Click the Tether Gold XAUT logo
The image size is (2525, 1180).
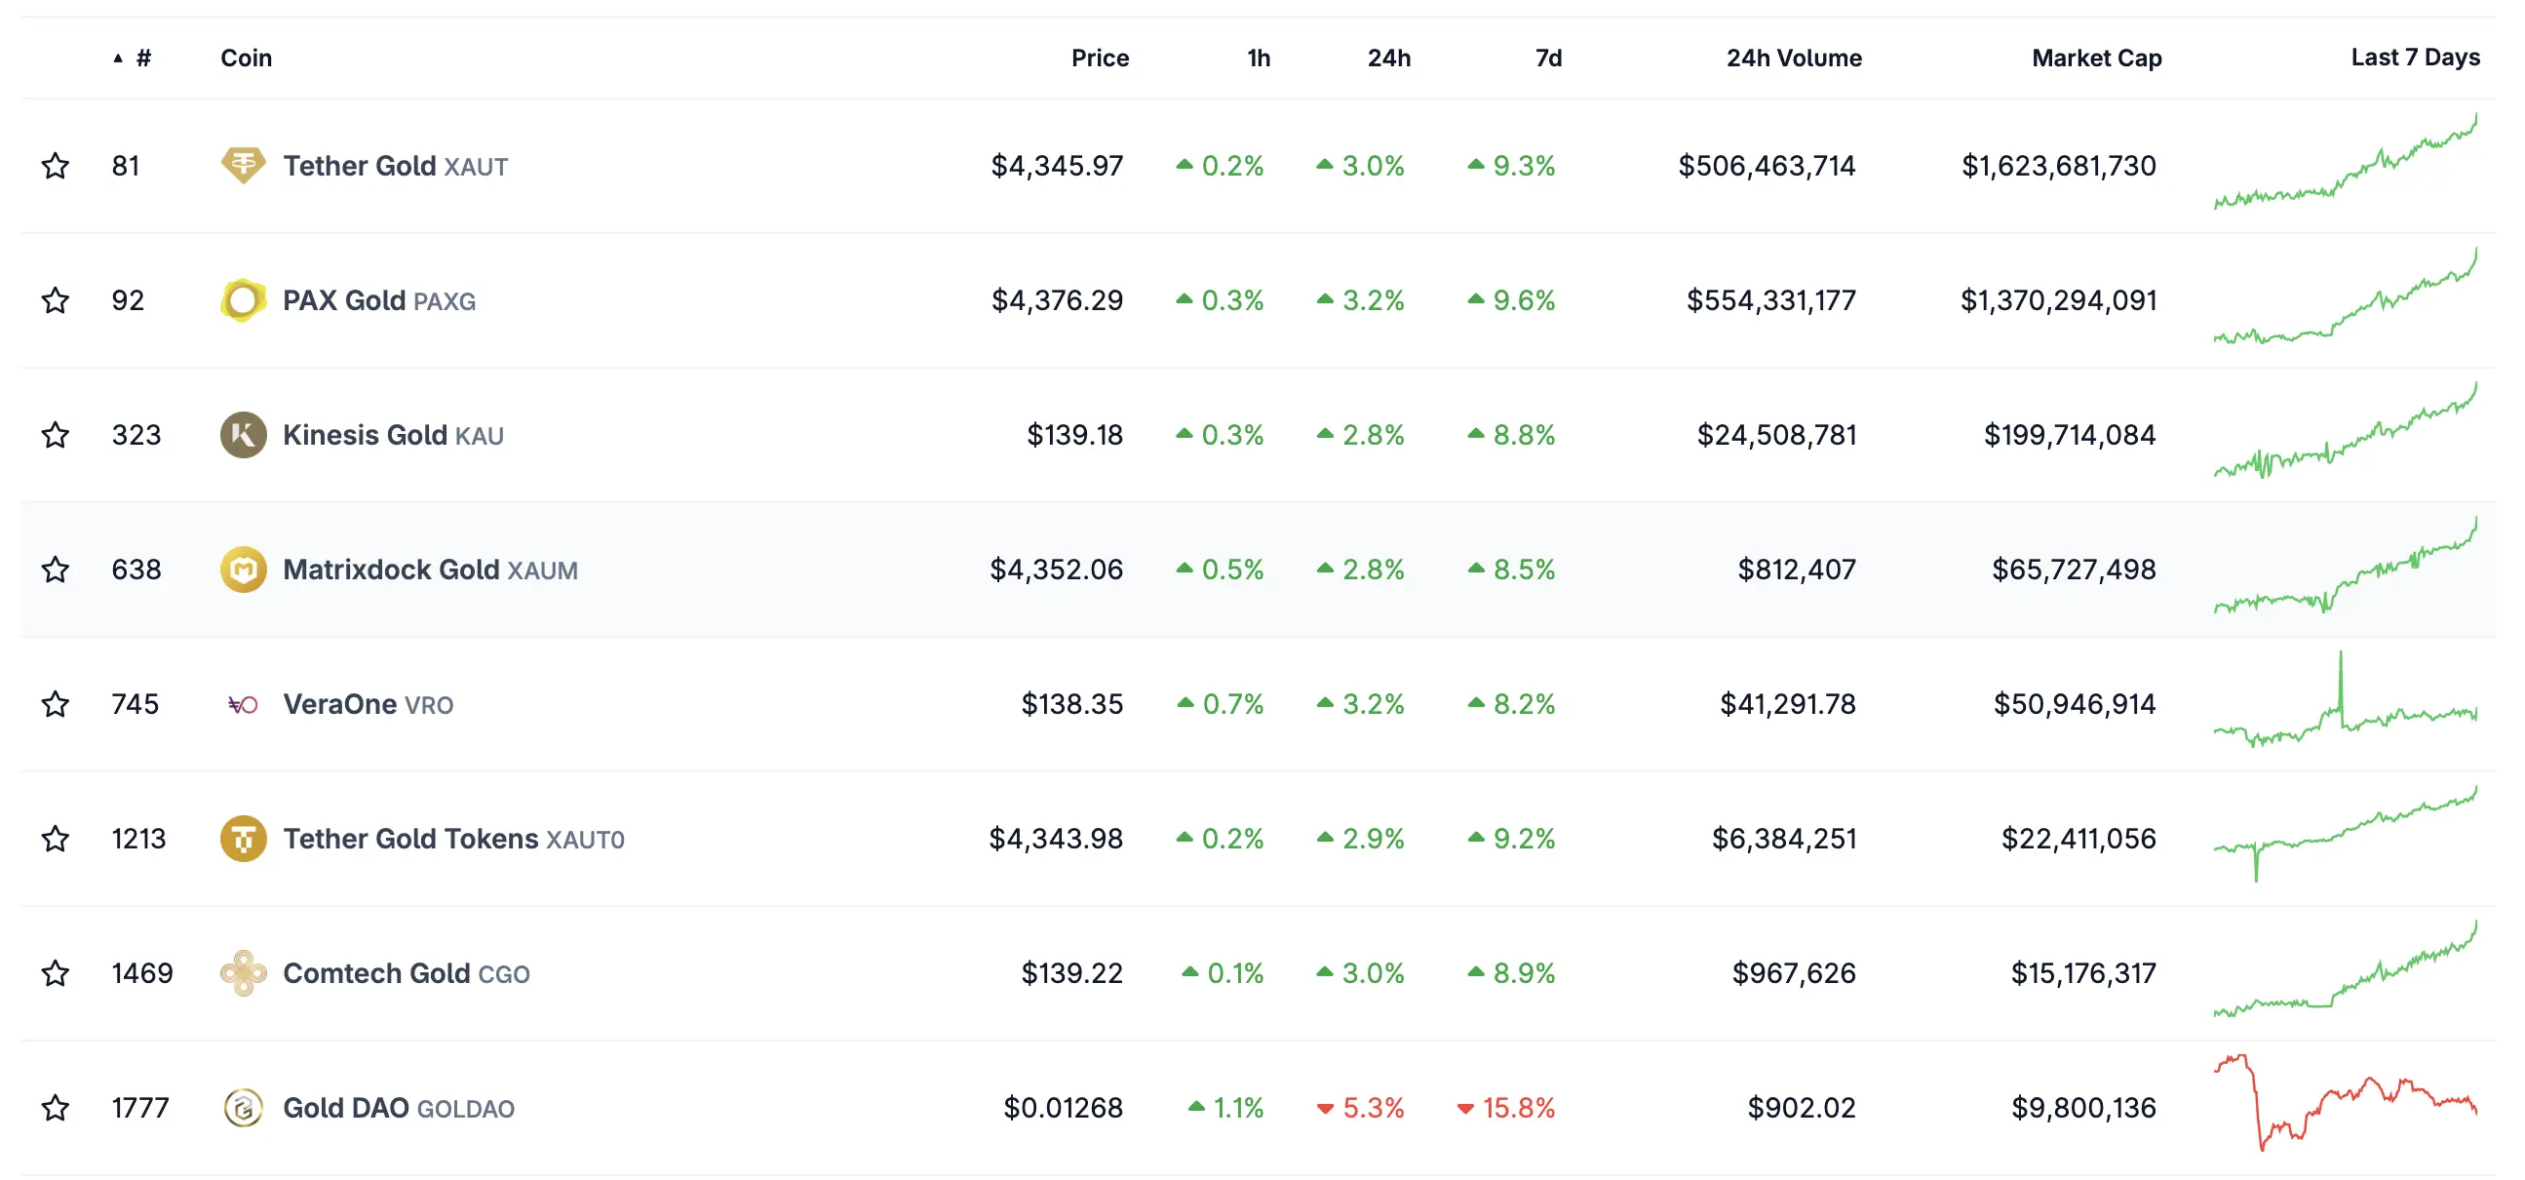tap(242, 165)
